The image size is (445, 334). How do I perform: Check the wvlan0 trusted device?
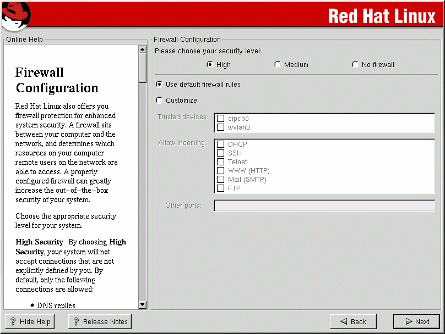click(x=221, y=127)
